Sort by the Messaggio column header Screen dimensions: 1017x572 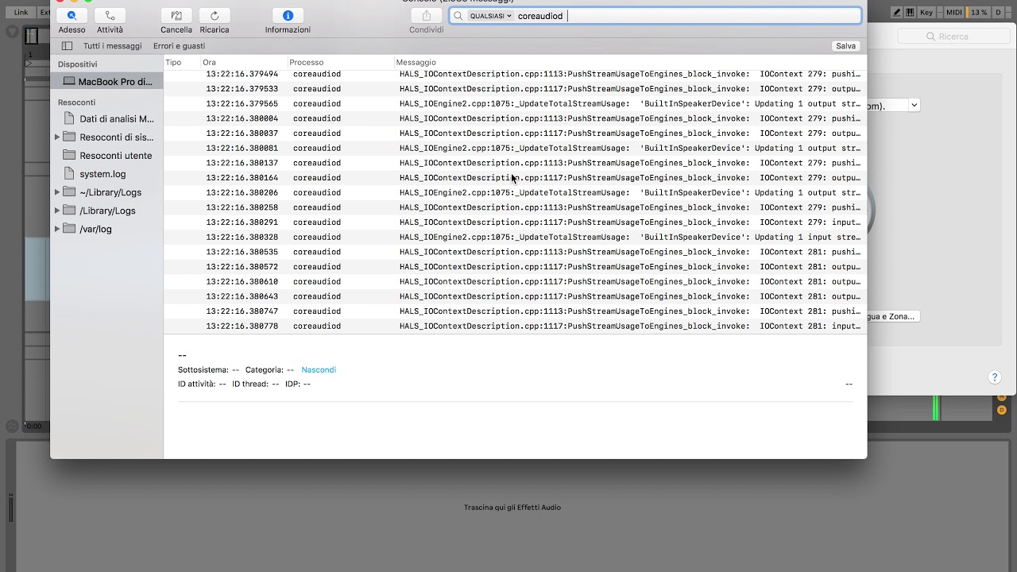[630, 62]
